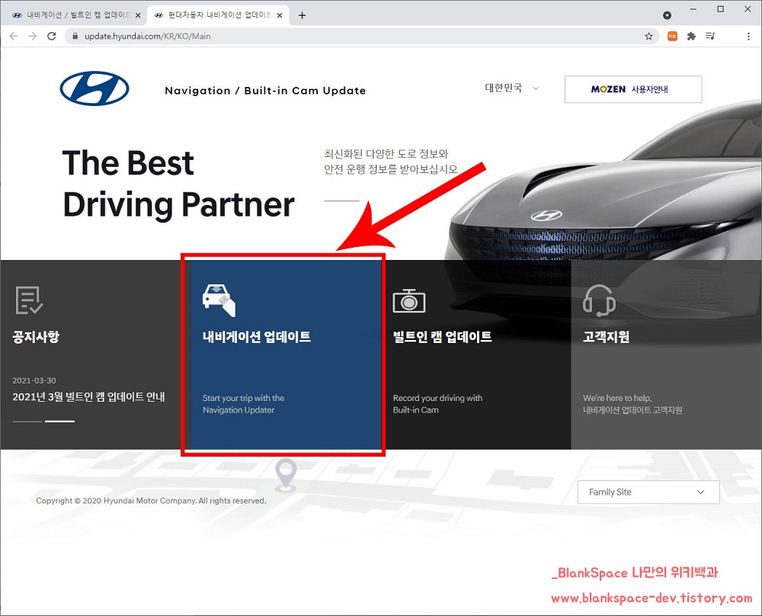This screenshot has height=616, width=762.
Task: Open the Extensions puzzle icon
Action: 692,36
